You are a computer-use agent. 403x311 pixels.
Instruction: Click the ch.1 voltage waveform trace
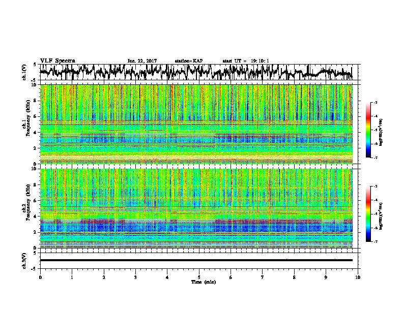[196, 72]
